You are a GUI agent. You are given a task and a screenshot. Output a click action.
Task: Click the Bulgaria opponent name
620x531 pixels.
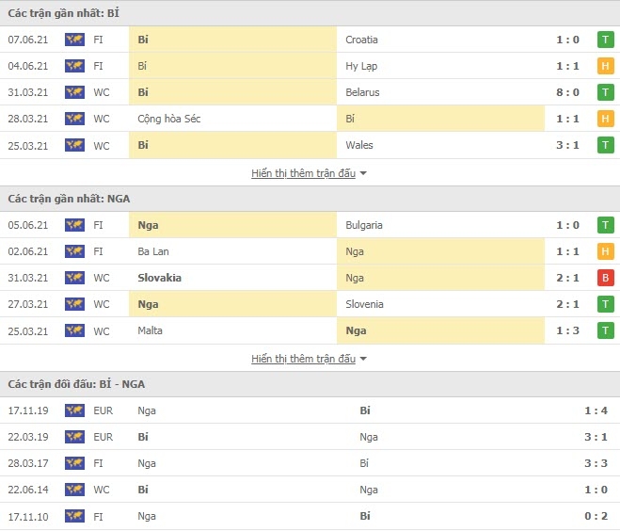point(364,225)
